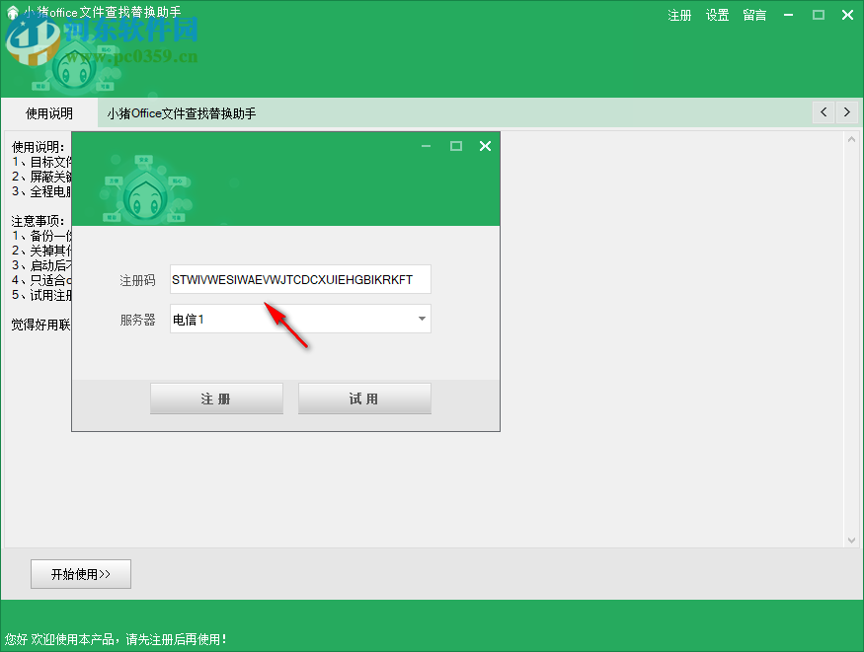
Task: Click the right chevron arrow on tab bar
Action: pyautogui.click(x=847, y=111)
